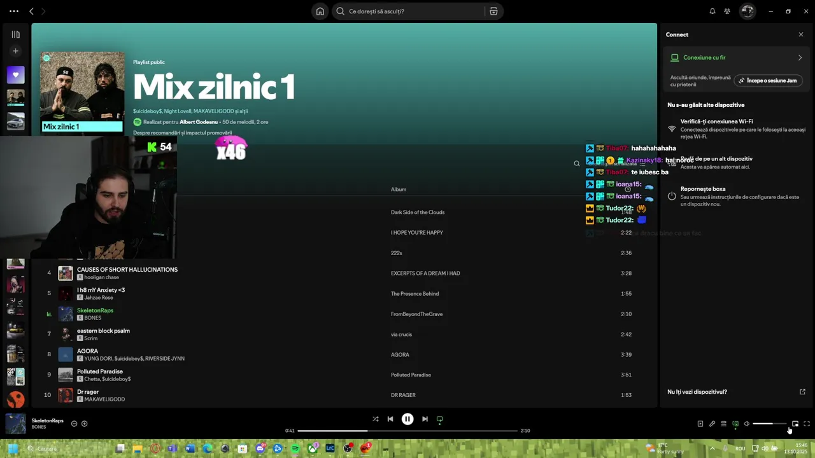
Task: Create a new playlist with plus icon
Action: 16,51
